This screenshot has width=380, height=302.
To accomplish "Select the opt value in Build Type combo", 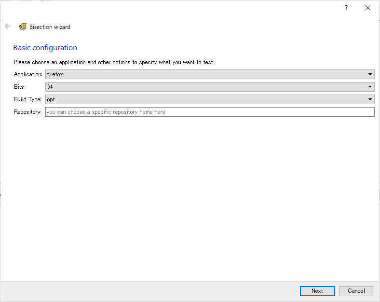I will click(x=210, y=99).
